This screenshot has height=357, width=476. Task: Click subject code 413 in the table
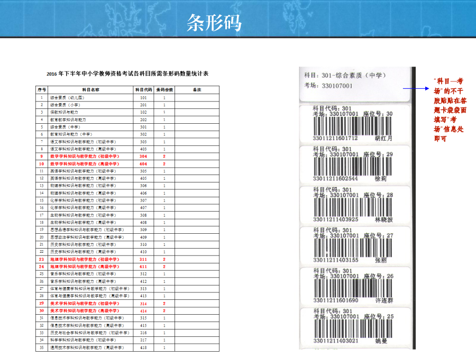[x=143, y=296]
